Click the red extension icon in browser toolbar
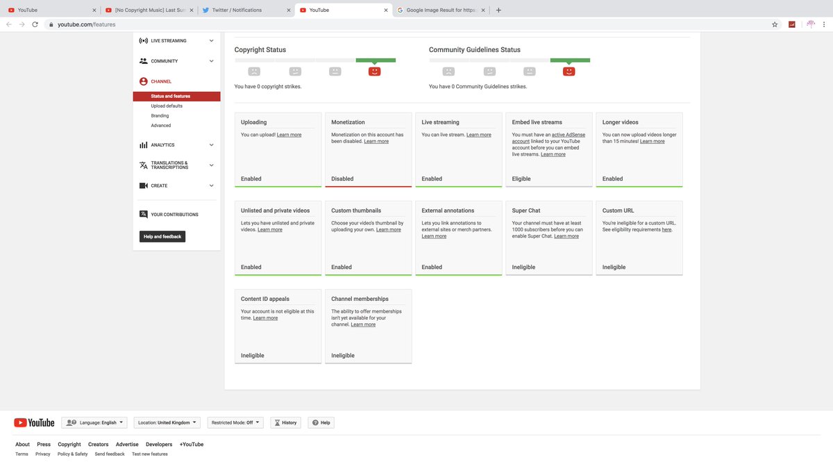The height and width of the screenshot is (469, 833). click(792, 24)
